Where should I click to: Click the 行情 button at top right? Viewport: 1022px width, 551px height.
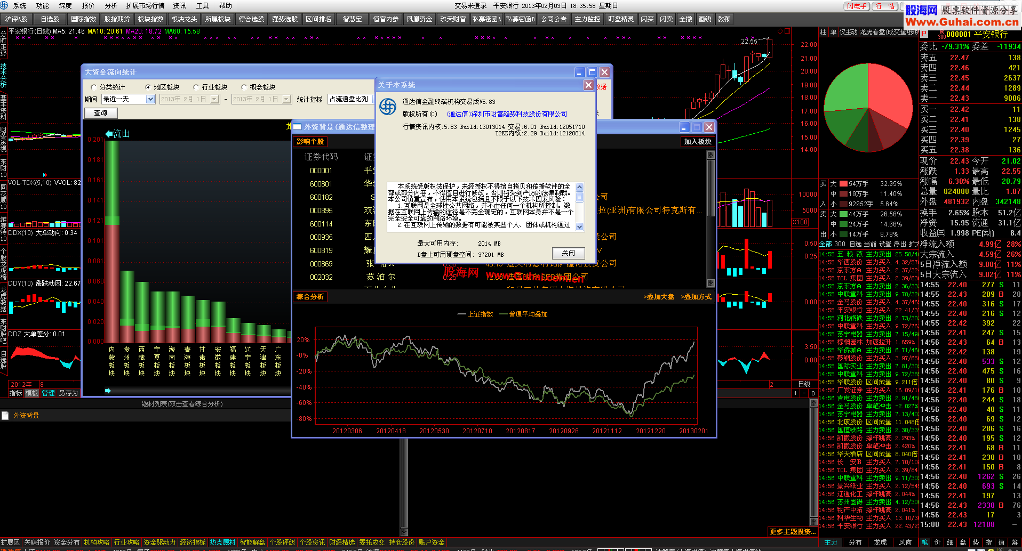coord(885,6)
